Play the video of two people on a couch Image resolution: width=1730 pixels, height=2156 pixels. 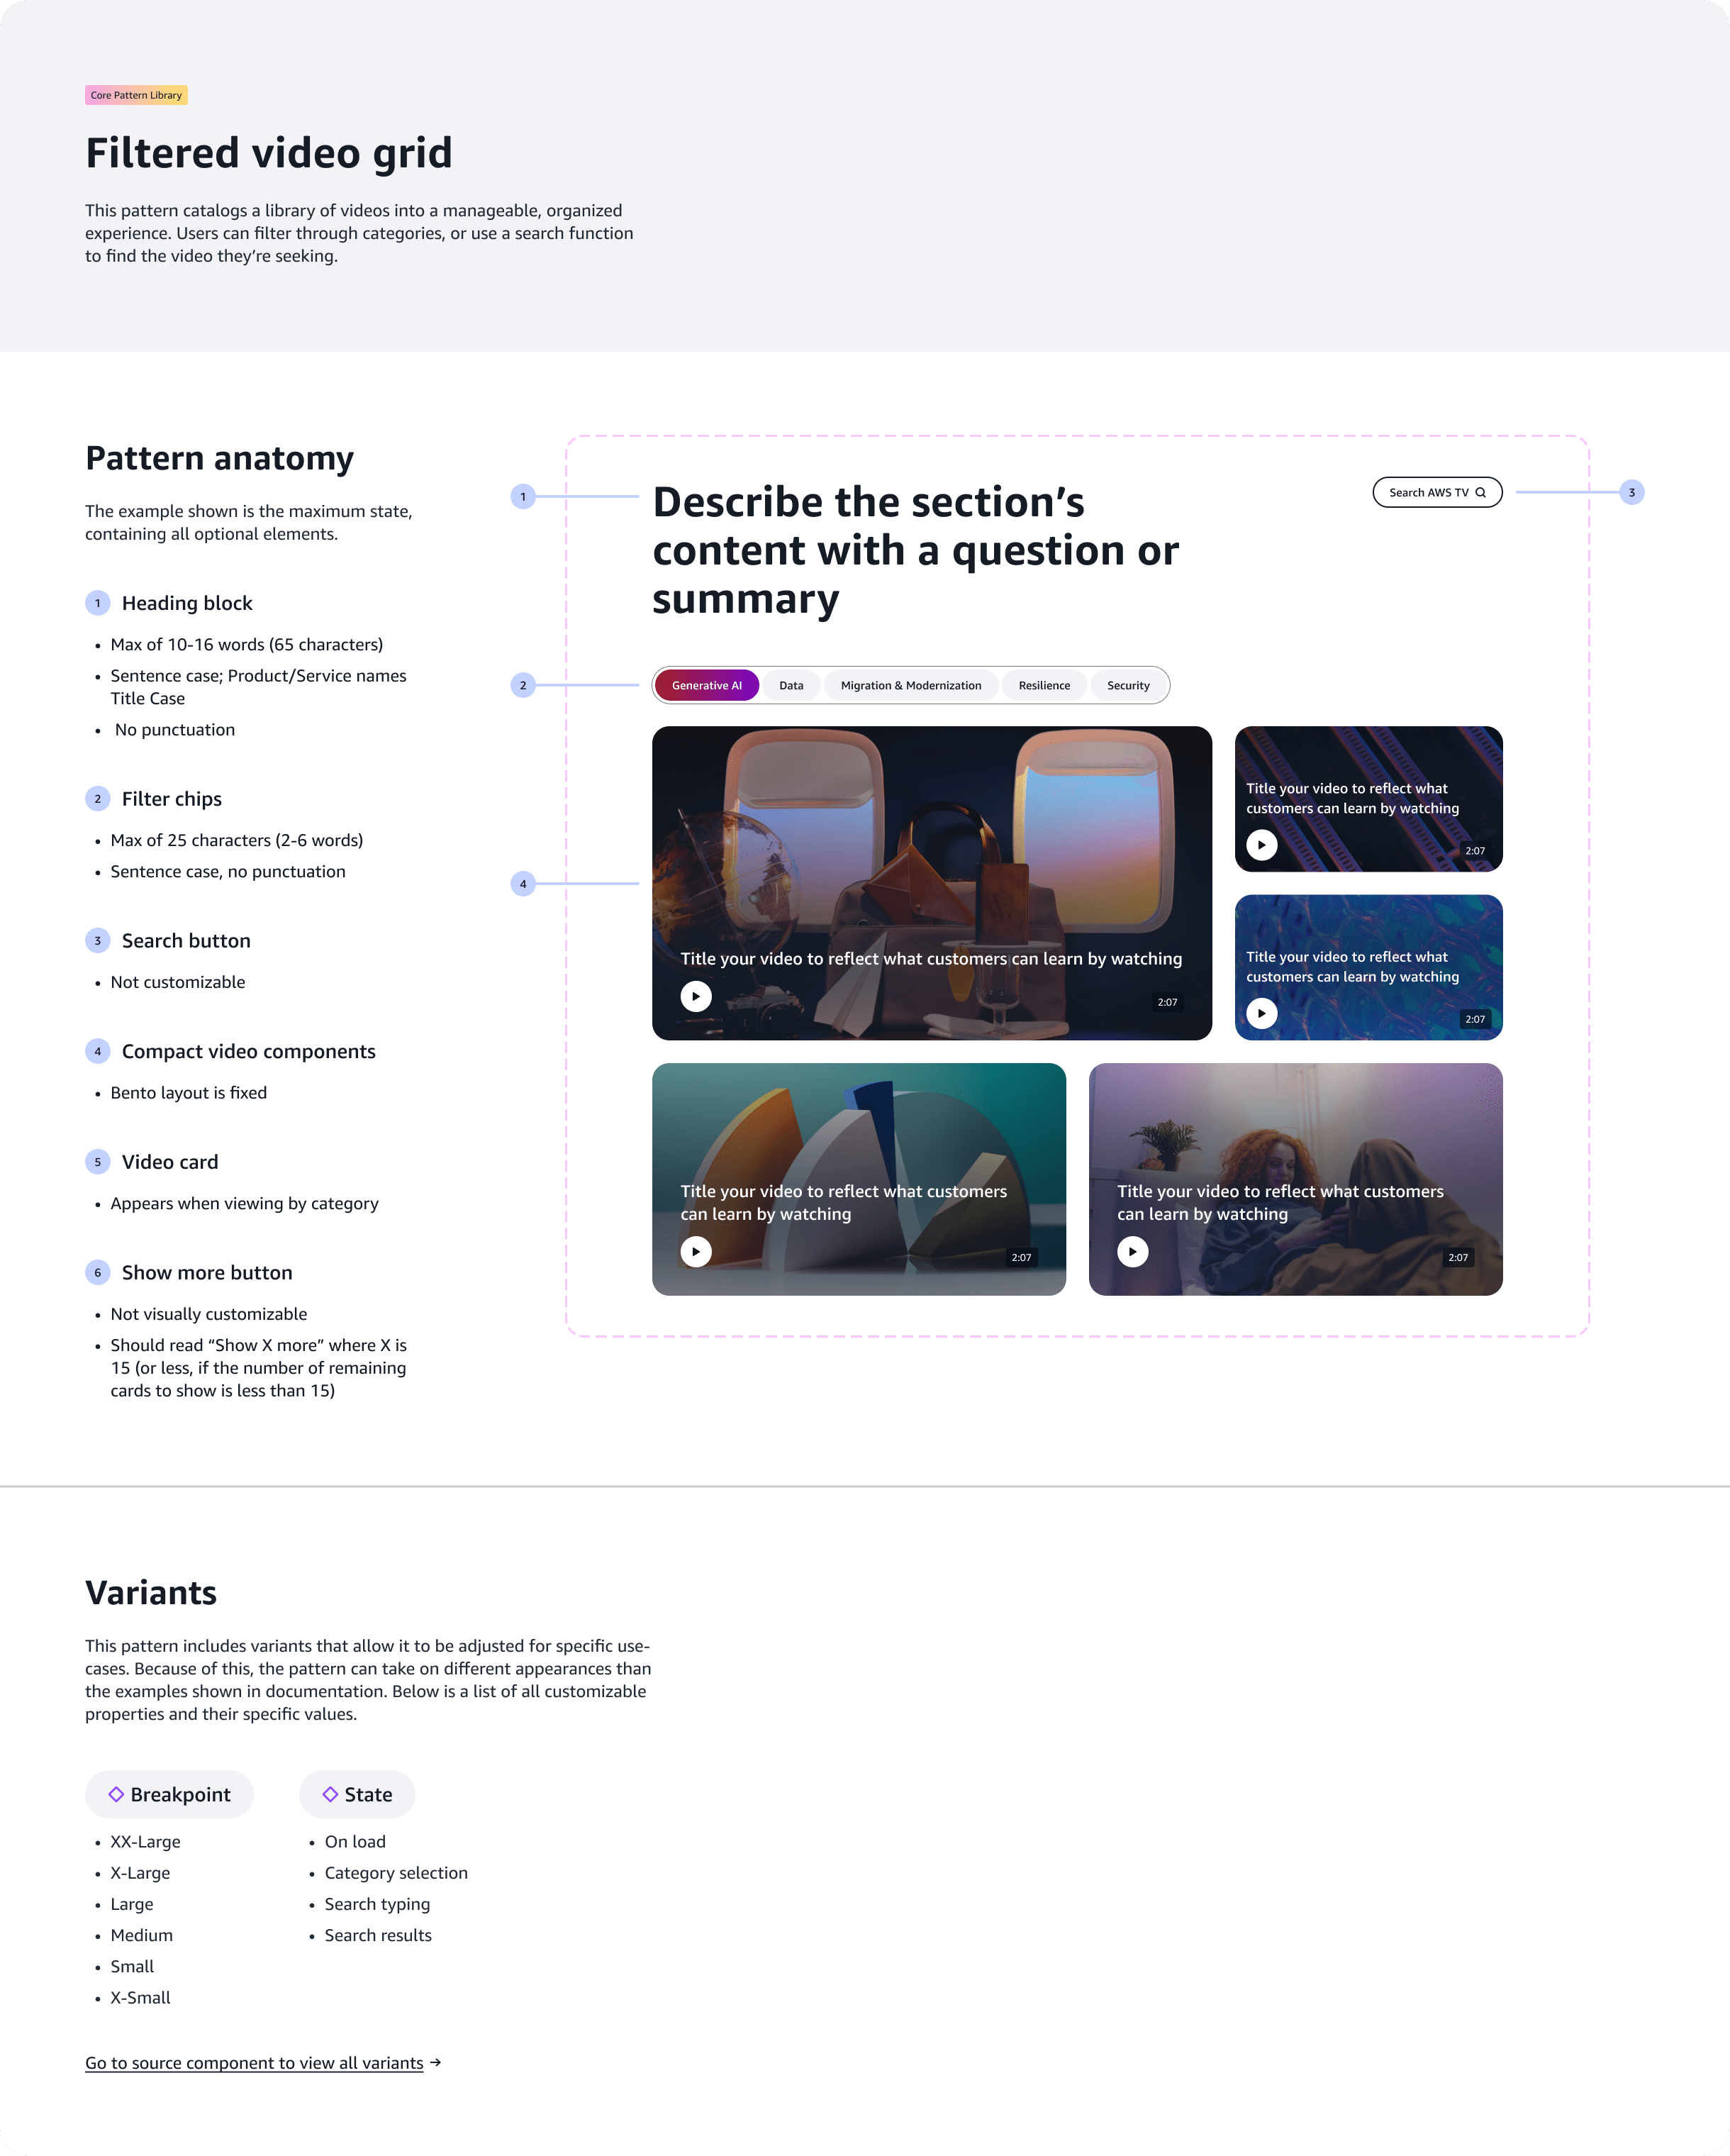1131,1251
